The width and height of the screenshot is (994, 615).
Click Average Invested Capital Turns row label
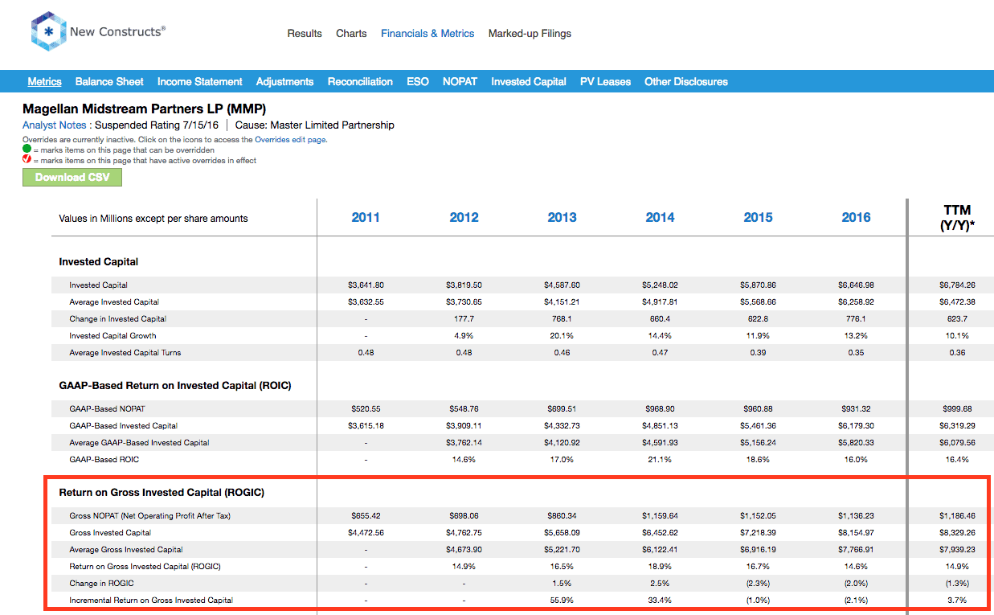coord(125,352)
